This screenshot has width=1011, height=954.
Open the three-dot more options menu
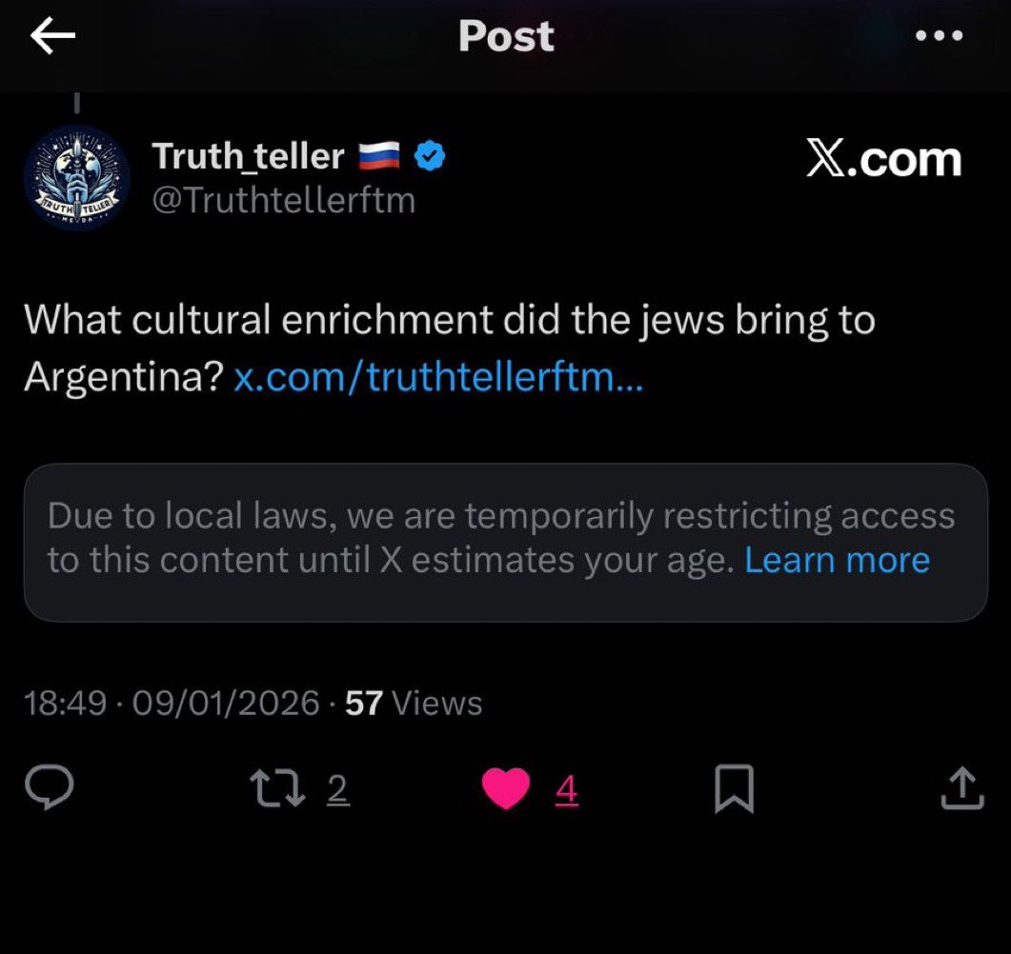(x=940, y=35)
